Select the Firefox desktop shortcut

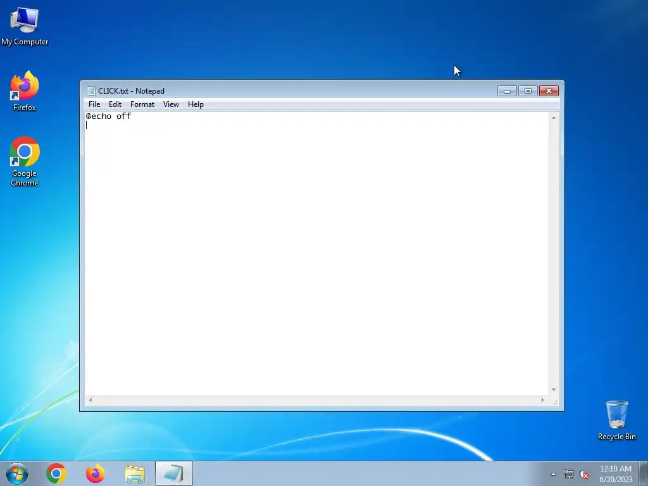[25, 91]
